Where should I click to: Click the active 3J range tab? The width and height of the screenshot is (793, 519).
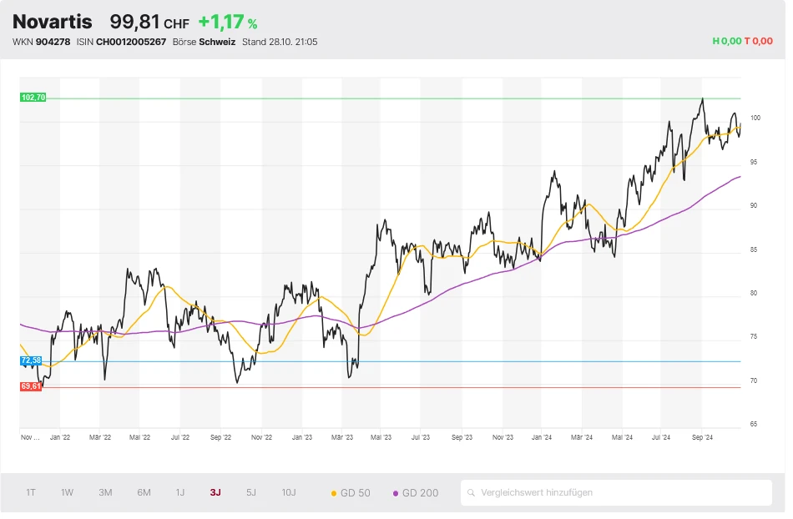215,492
